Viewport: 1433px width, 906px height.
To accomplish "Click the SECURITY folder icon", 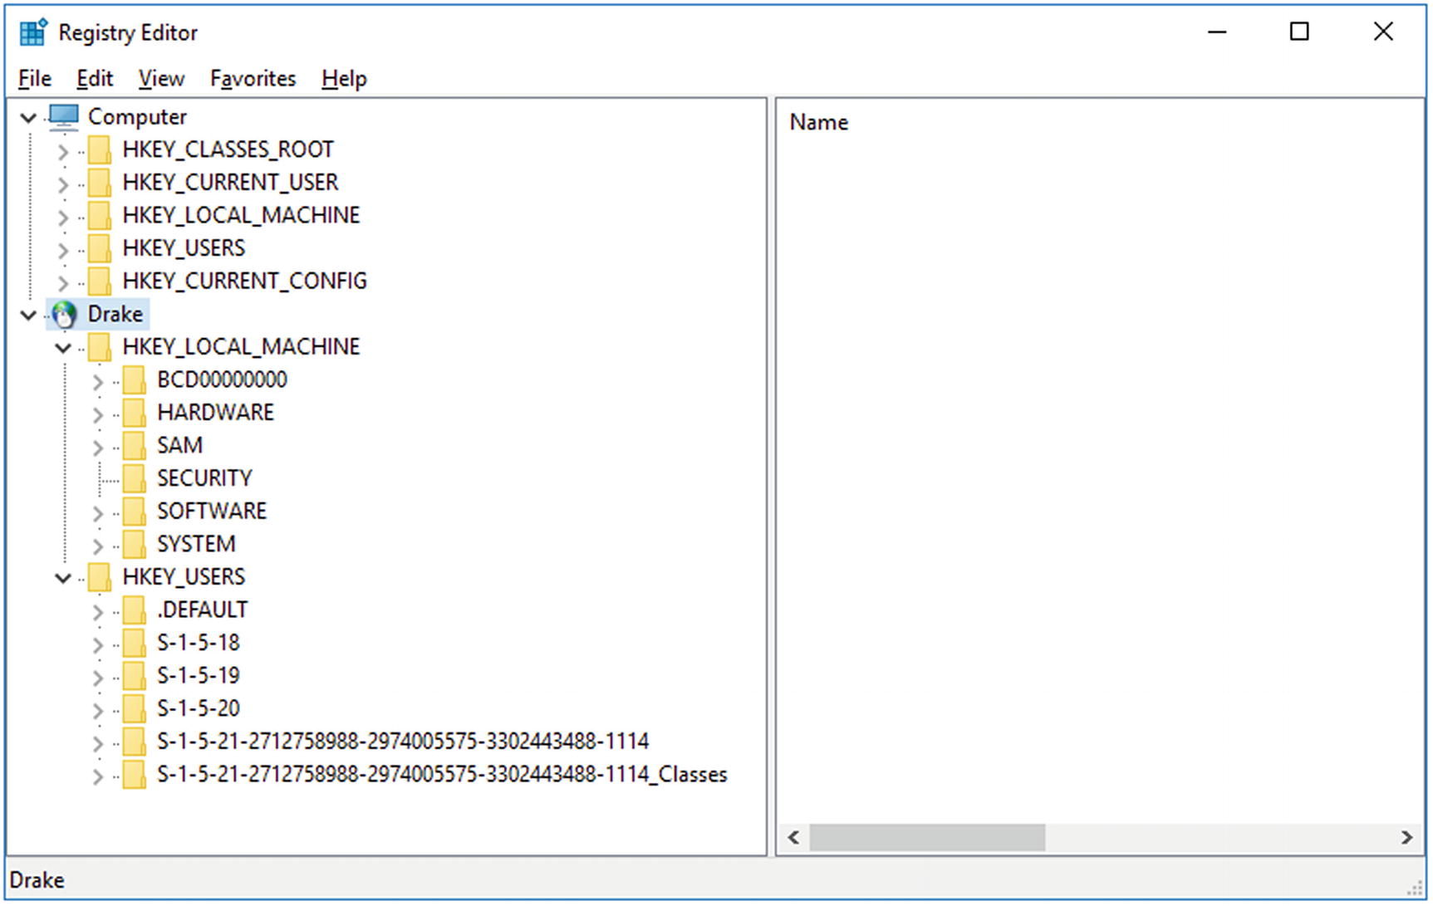I will pyautogui.click(x=134, y=479).
